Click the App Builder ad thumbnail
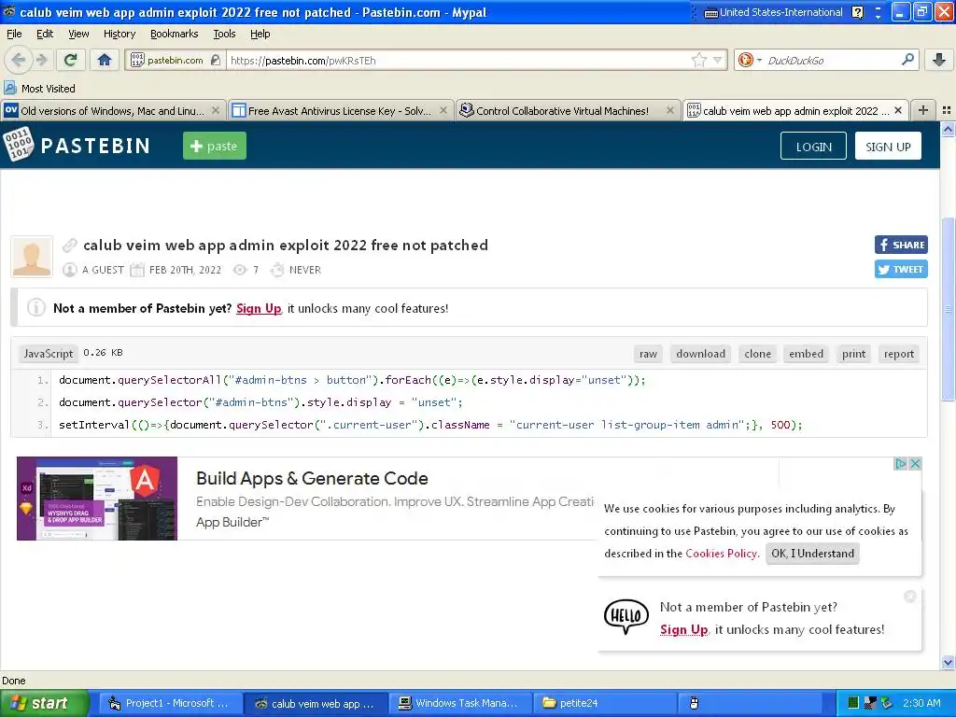Viewport: 956px width, 717px height. [x=97, y=499]
